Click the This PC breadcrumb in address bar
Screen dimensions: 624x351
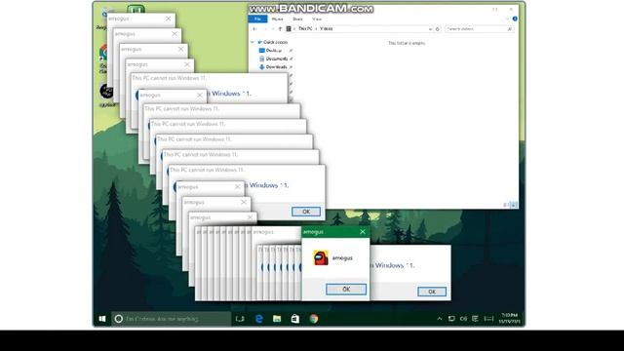[x=305, y=28]
